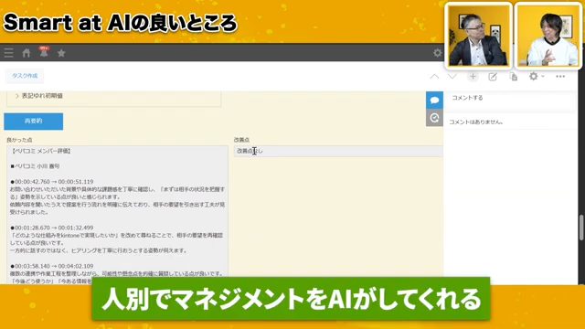Click the left webcam thumbnail of man in suit
585x329 pixels.
[x=478, y=36]
